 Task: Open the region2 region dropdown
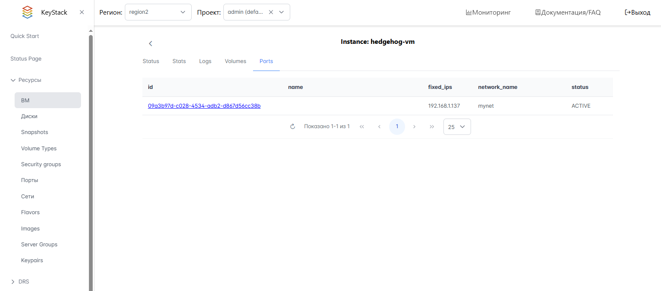point(158,12)
